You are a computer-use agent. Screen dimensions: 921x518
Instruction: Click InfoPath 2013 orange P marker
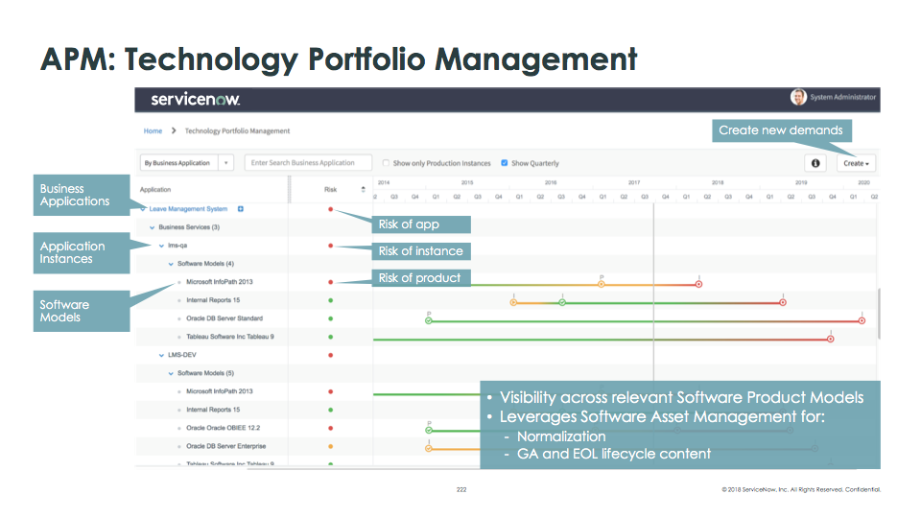[x=601, y=284]
